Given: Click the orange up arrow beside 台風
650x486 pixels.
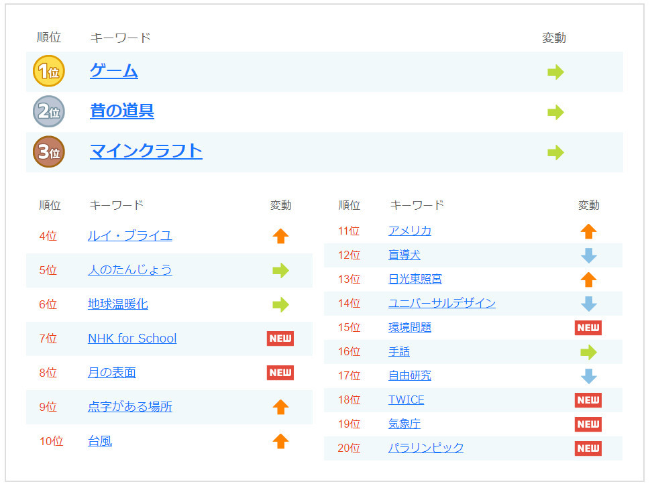Looking at the screenshot, I should coord(280,441).
